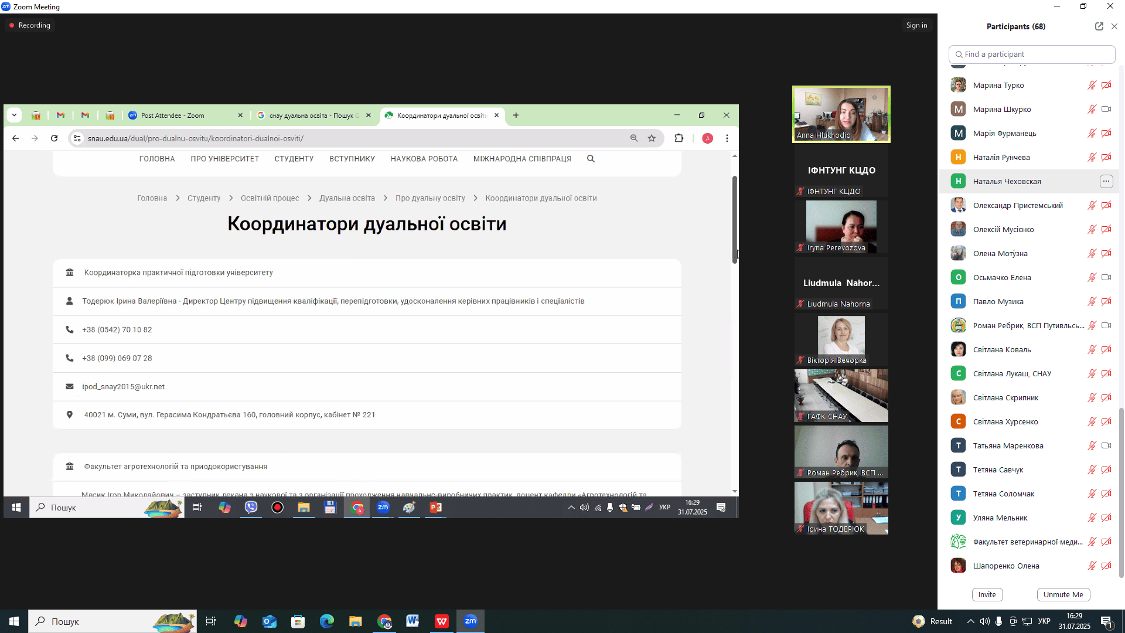Open Task View on the taskbar
1125x633 pixels.
pos(211,621)
